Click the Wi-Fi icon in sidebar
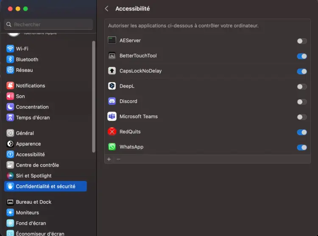The width and height of the screenshot is (318, 236). click(x=10, y=49)
